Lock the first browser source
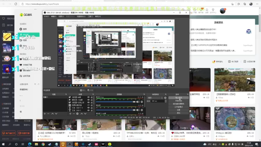The image size is (261, 147). 92,97
